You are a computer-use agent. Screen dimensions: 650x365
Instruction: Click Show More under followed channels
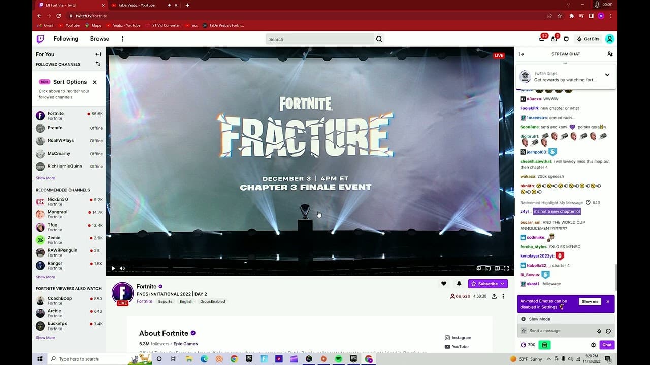pyautogui.click(x=45, y=178)
